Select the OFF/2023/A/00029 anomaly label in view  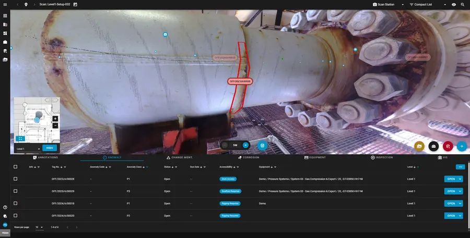pos(240,81)
